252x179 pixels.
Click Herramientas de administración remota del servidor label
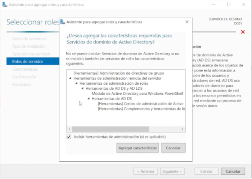coord(117,78)
